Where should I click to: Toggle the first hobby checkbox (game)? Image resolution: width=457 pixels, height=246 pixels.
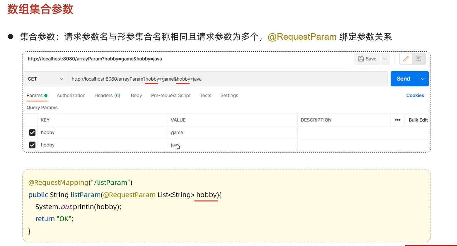click(x=32, y=133)
